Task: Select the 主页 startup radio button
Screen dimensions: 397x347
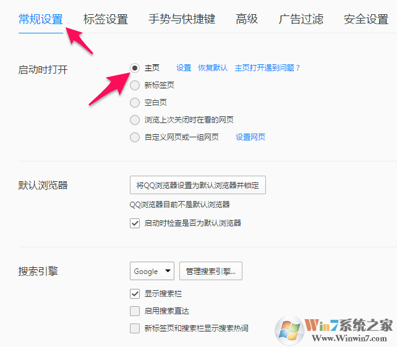Action: coord(135,68)
